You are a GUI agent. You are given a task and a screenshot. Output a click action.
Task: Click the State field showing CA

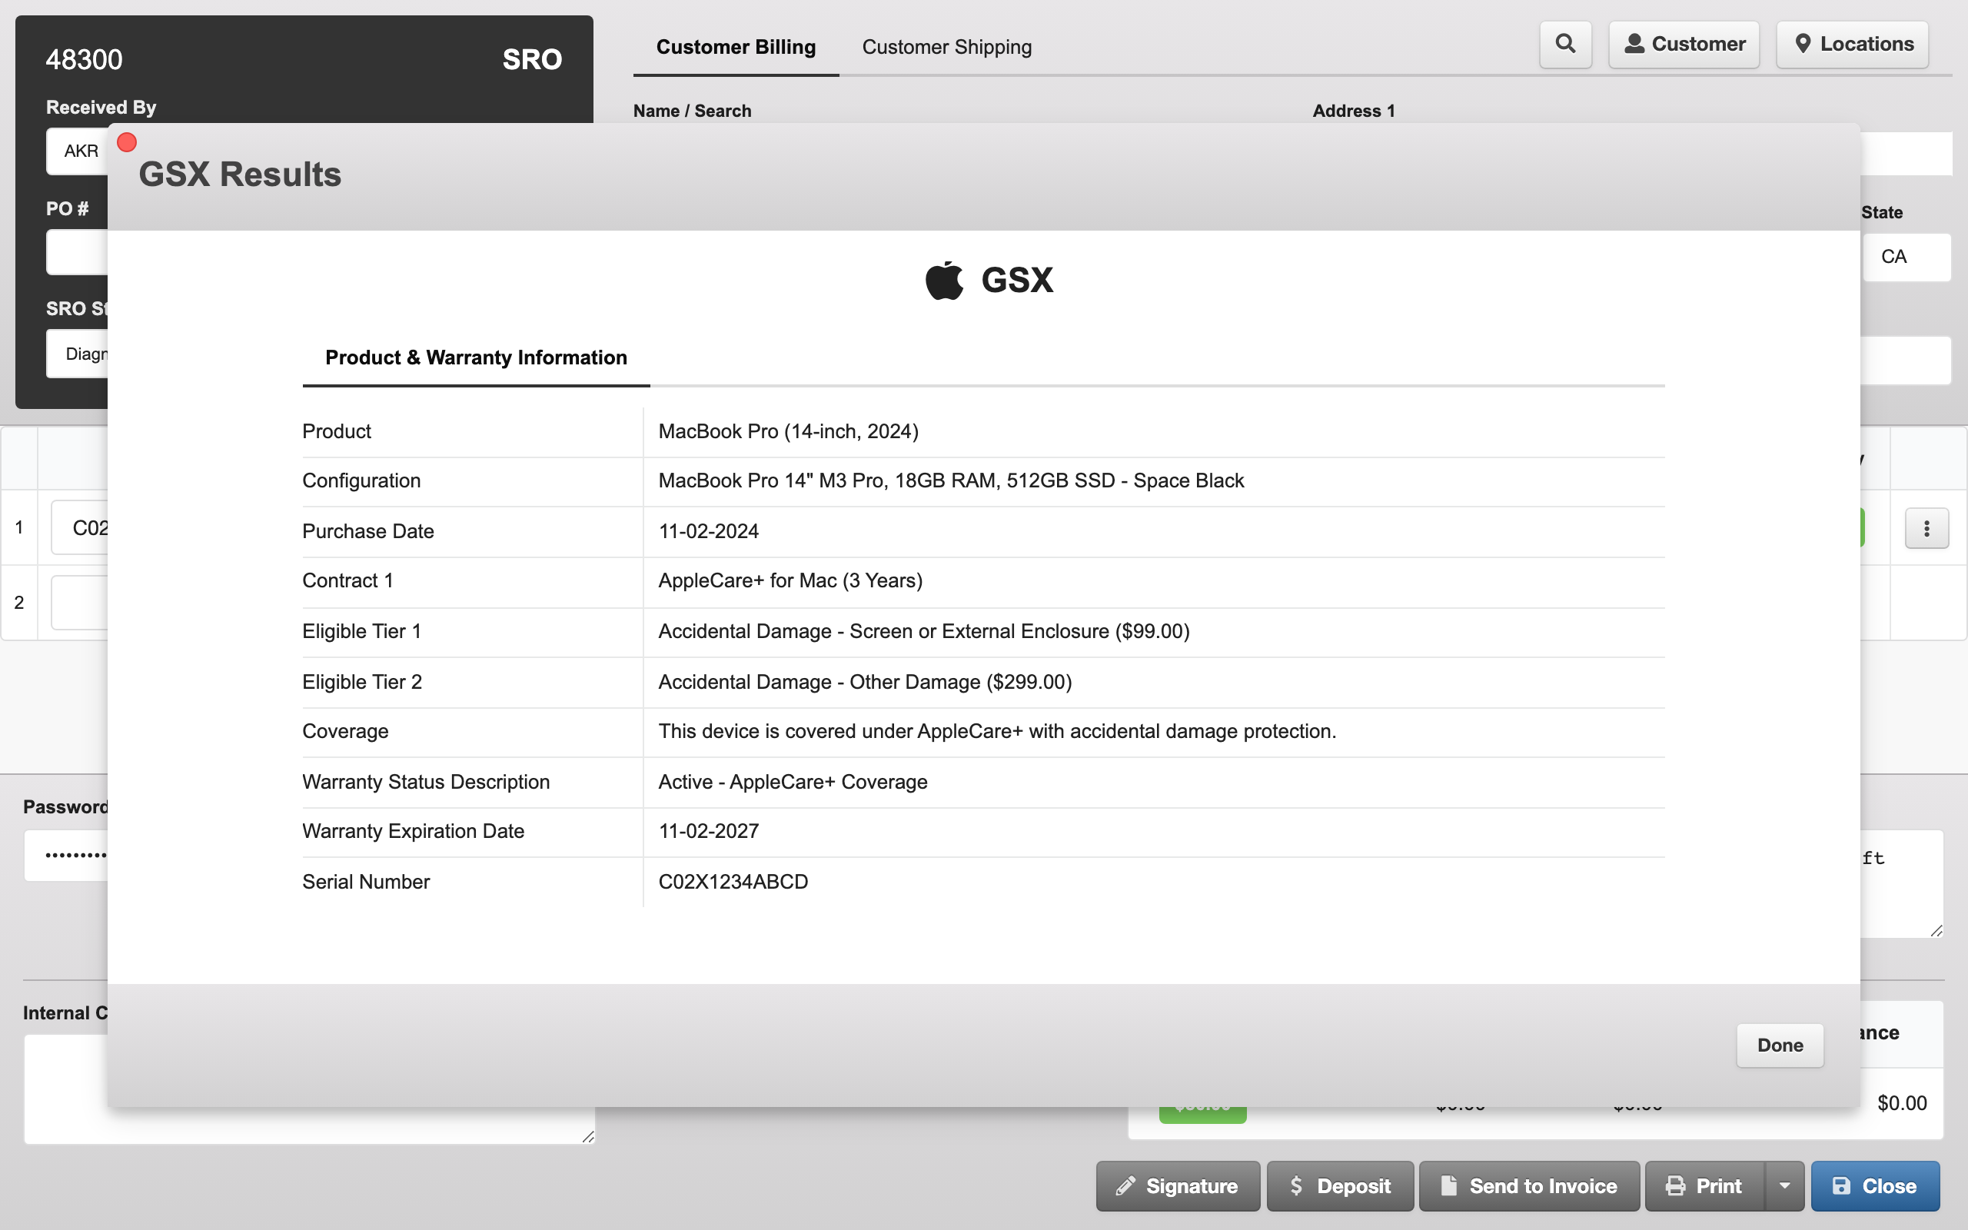pyautogui.click(x=1906, y=257)
